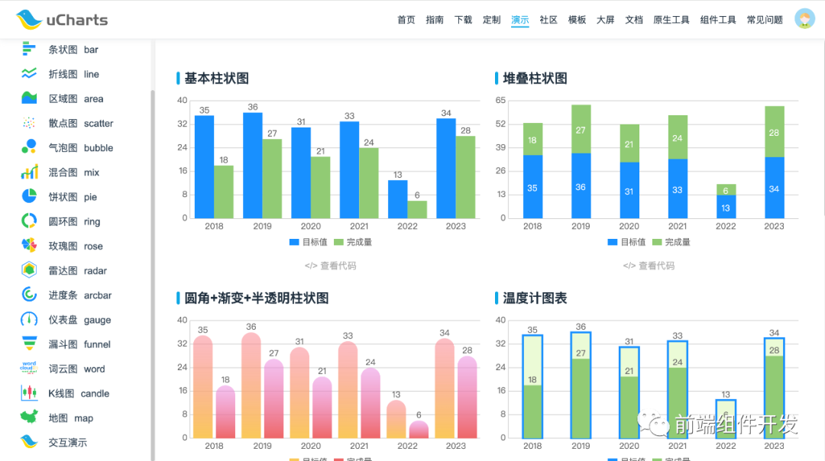Screen dimensions: 825x461
Task: Select the candle K-line icon
Action: (29, 393)
